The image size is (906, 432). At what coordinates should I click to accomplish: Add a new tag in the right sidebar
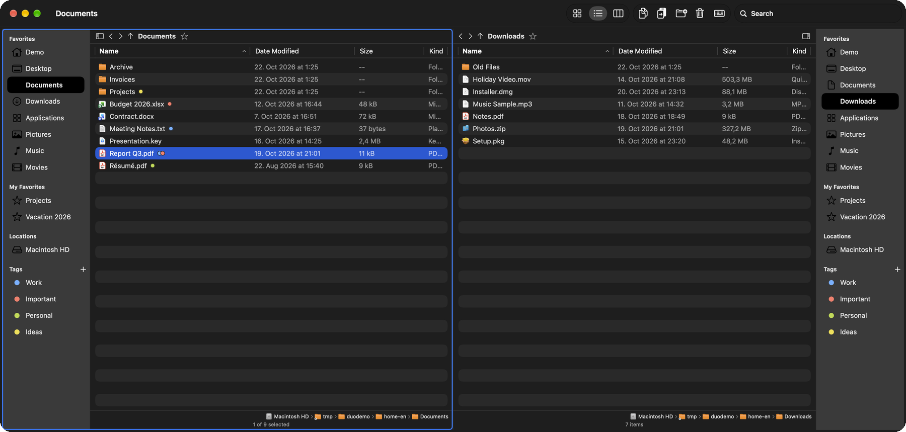[x=897, y=270]
